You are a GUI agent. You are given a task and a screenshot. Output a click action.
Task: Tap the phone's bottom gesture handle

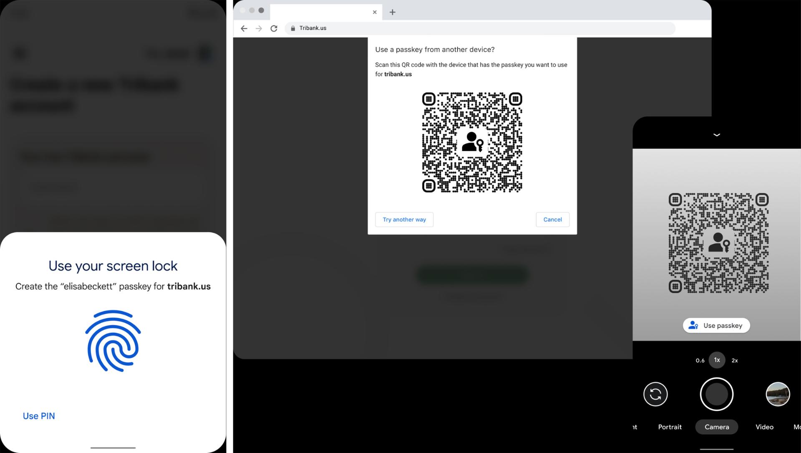[113, 448]
